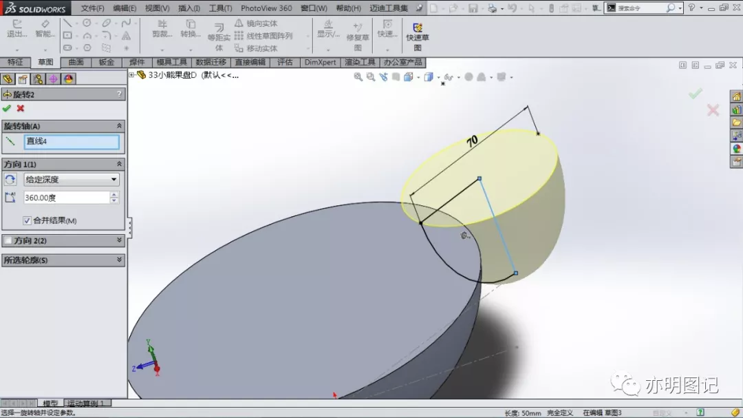
Task: Expand the 所选轮廓(S) section
Action: point(63,260)
